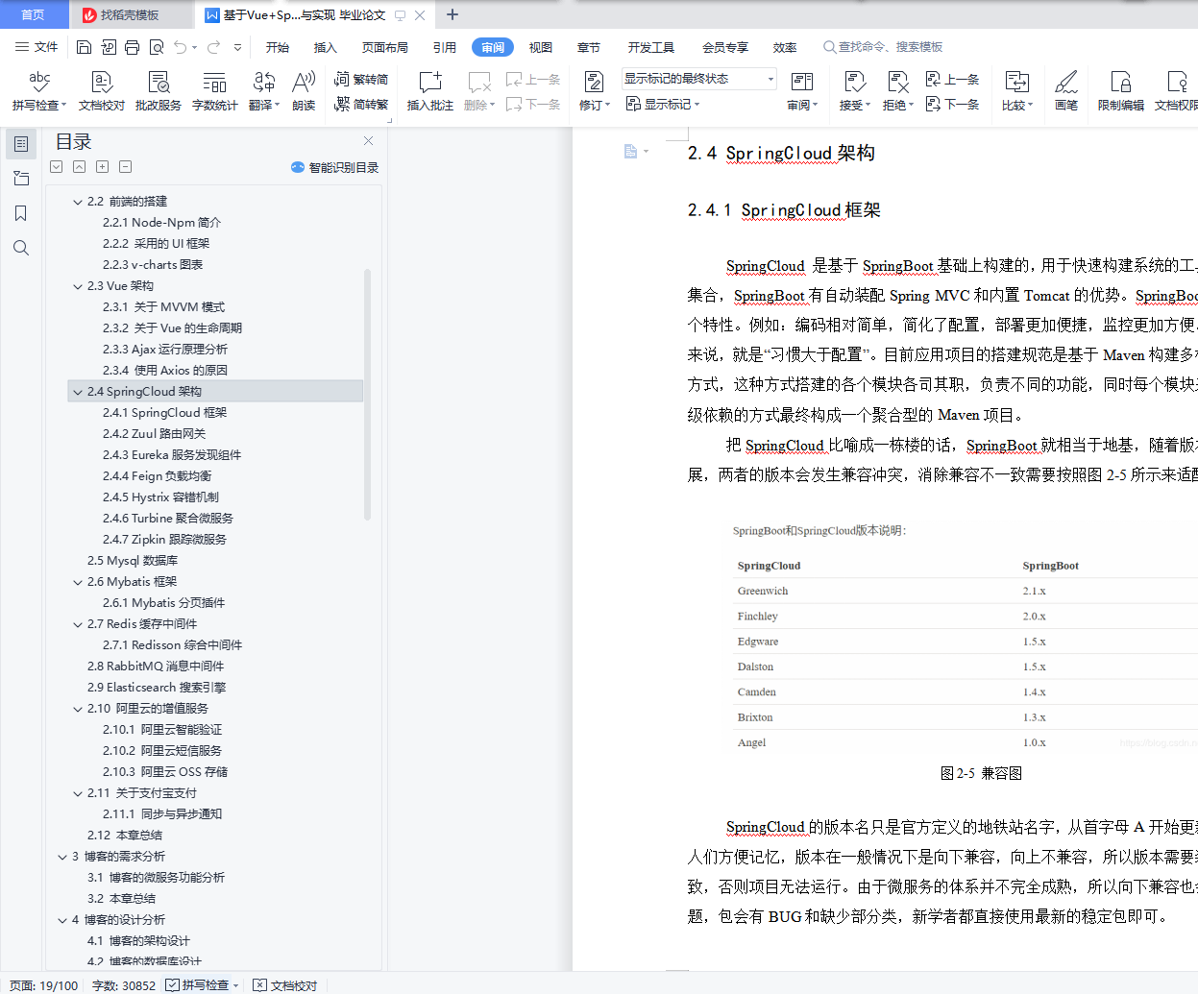1198x994 pixels.
Task: Go to next change 下一条 beside 拒绝
Action: pyautogui.click(x=953, y=104)
